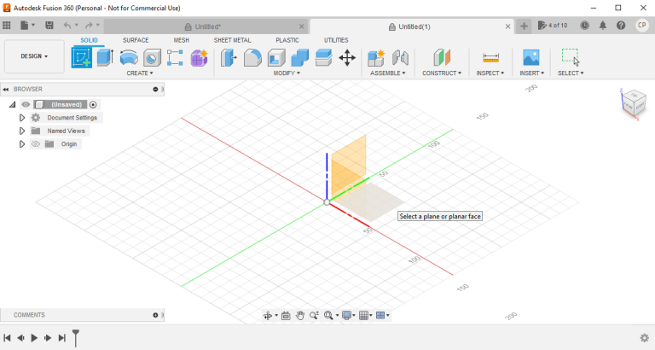Expand the Document Settings node
Viewport: 655px width, 350px height.
(22, 118)
